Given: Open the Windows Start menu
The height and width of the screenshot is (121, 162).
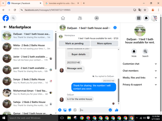Looking at the screenshot, I should [x=4, y=118].
